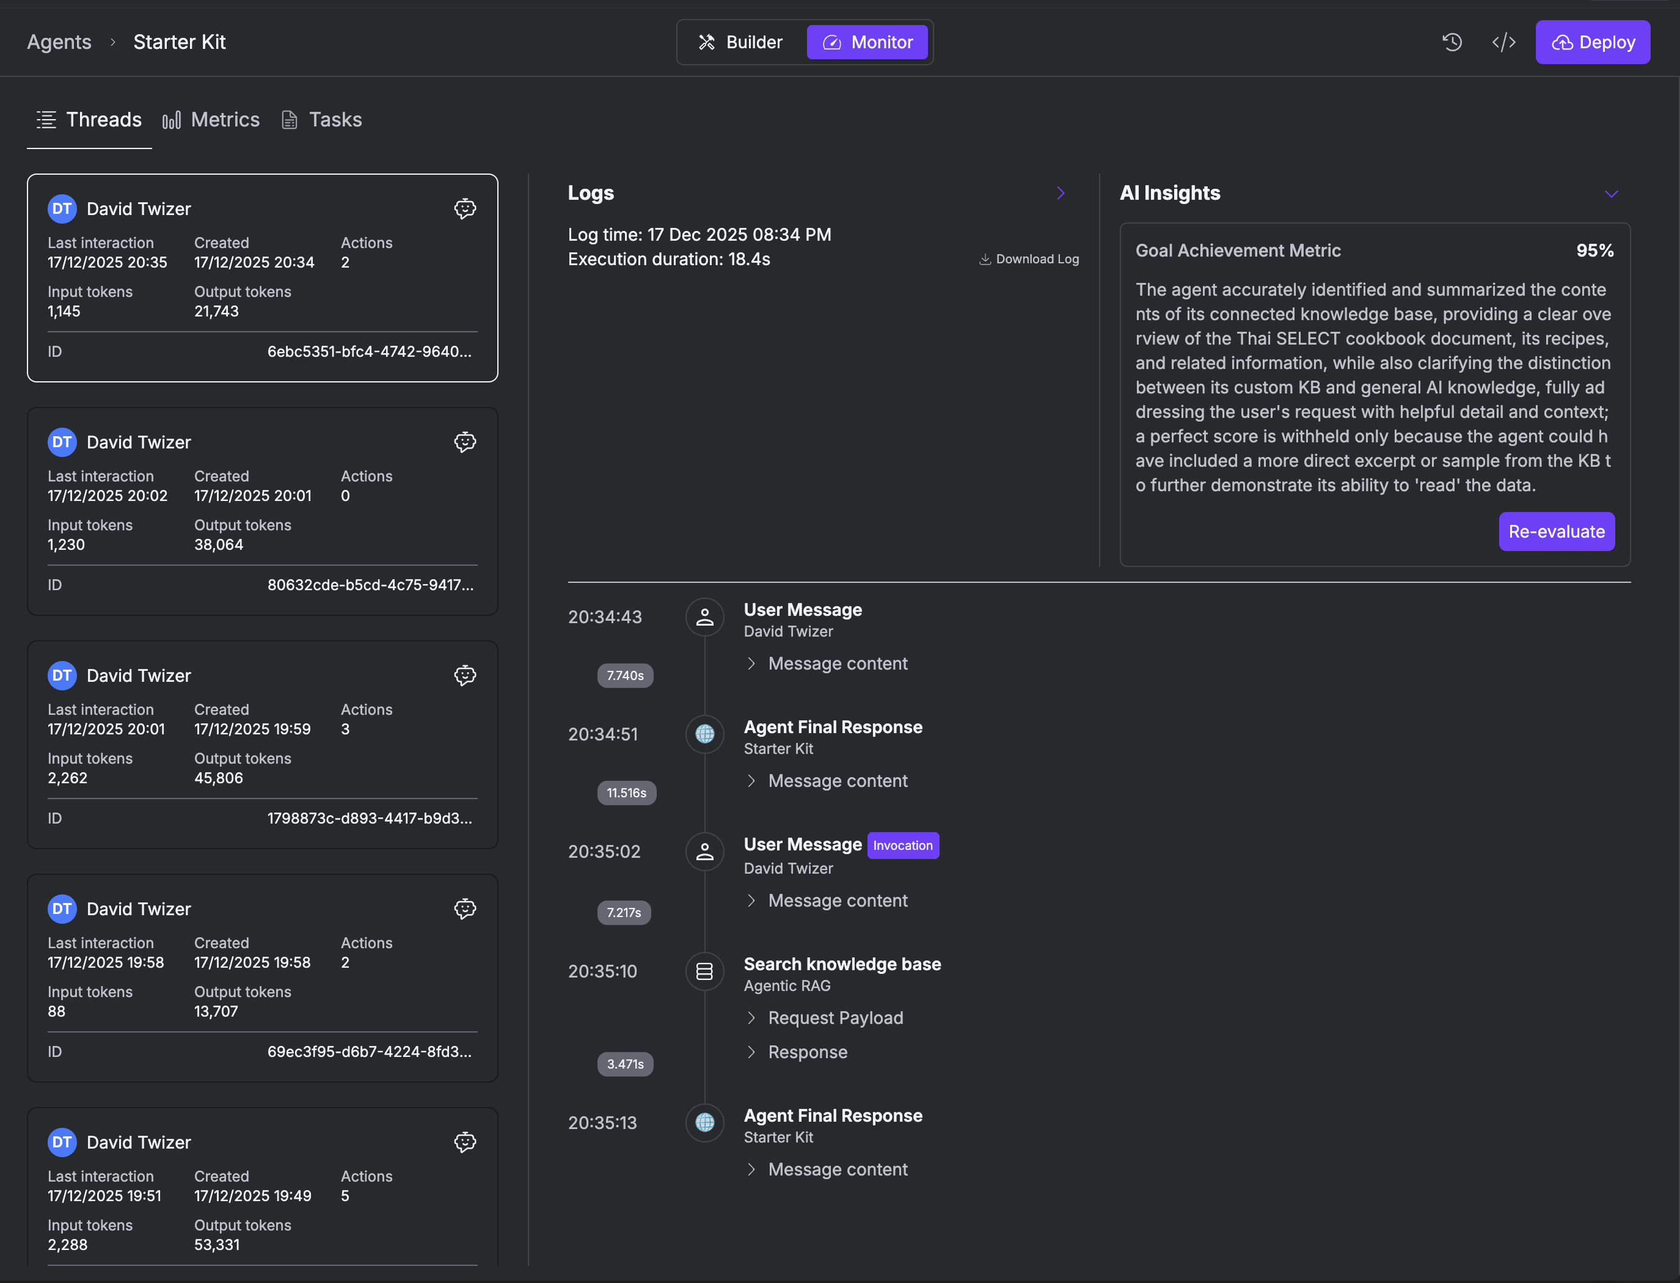Click the chat bubble icon on the first thread card
1680x1283 pixels.
[465, 208]
